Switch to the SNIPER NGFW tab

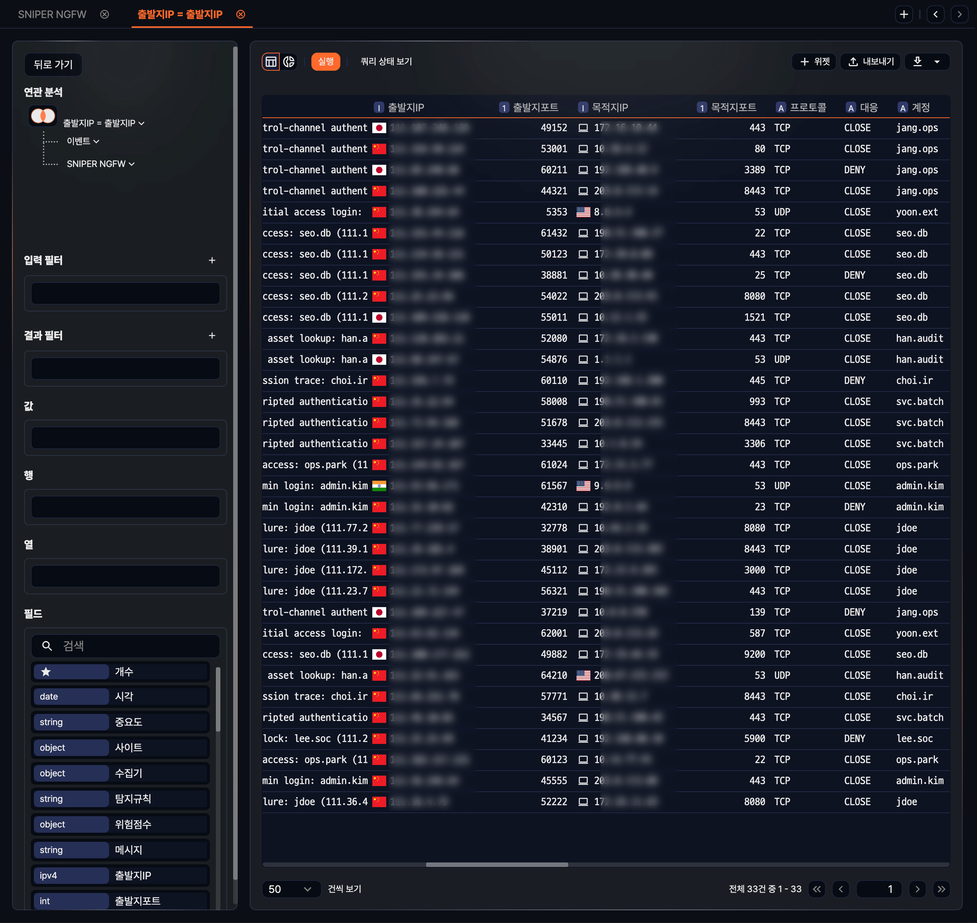click(52, 14)
